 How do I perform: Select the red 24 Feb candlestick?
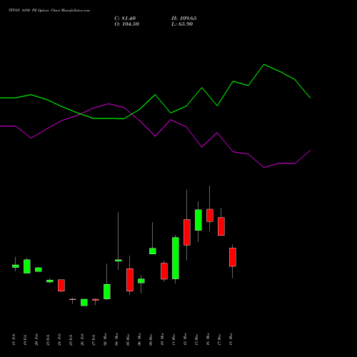point(61,285)
